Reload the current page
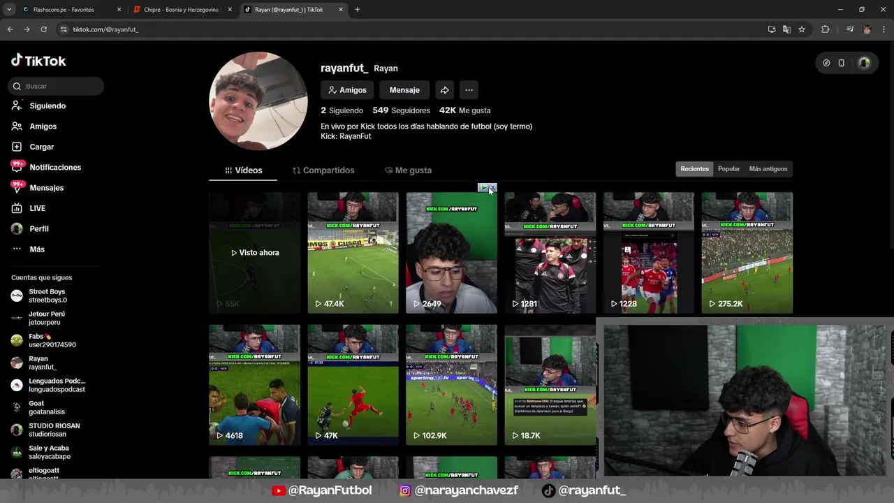 pyautogui.click(x=43, y=29)
